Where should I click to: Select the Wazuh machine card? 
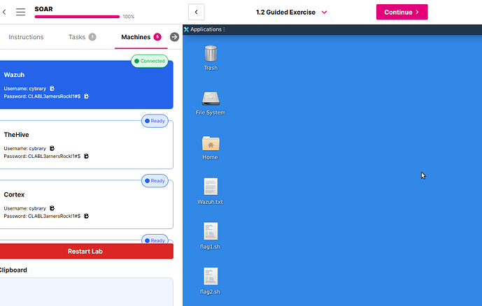click(x=86, y=85)
